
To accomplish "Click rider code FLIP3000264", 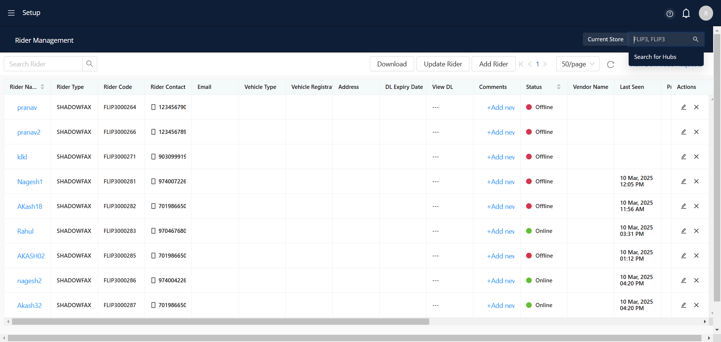I will (120, 107).
